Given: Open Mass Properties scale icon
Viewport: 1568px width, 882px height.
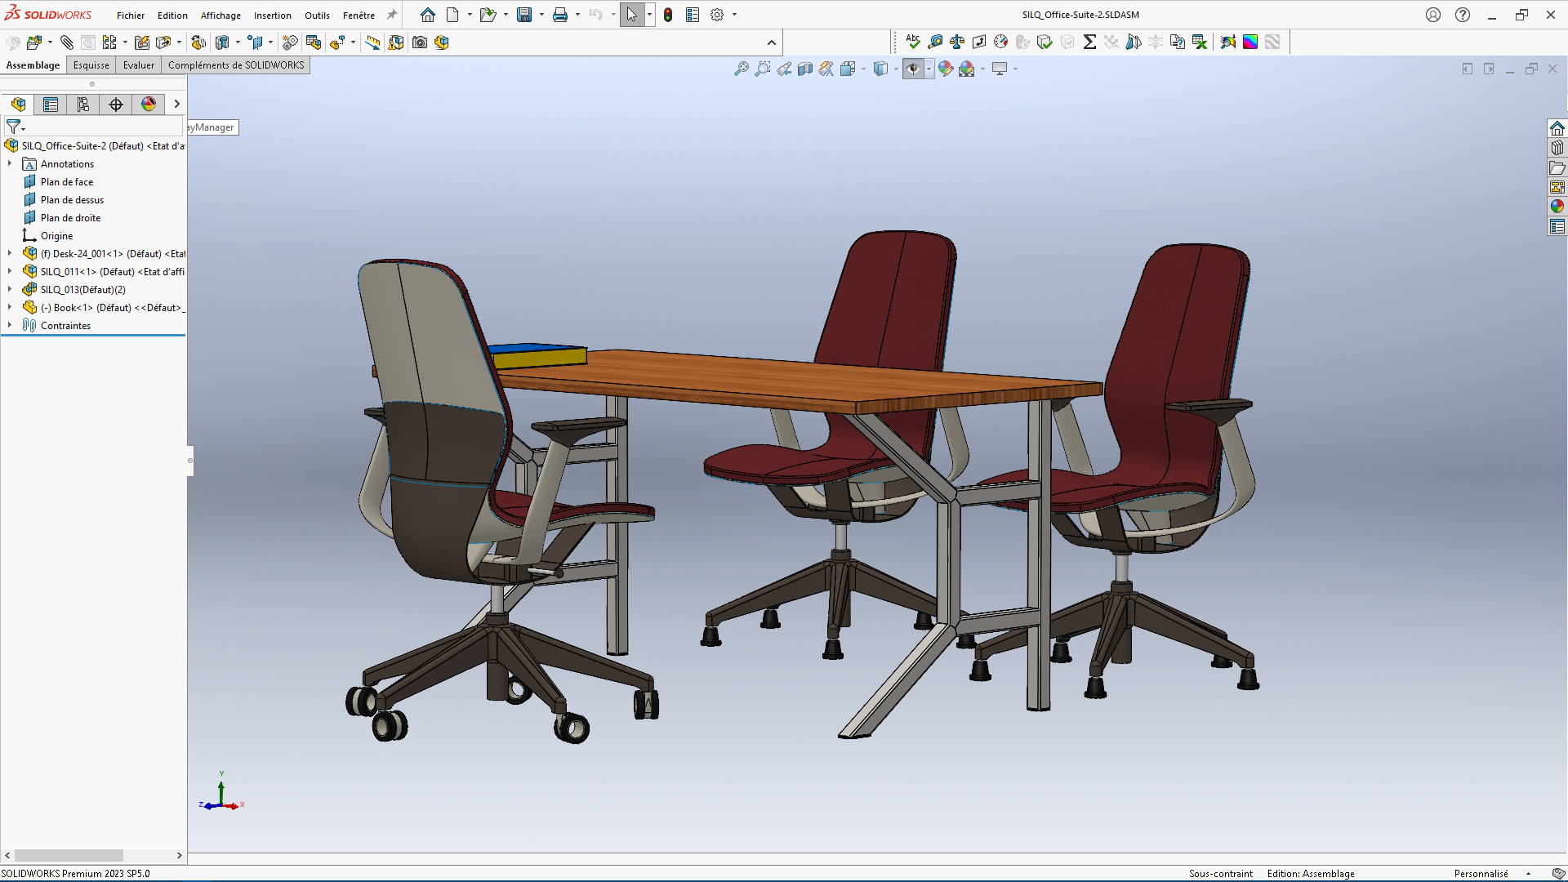Looking at the screenshot, I should pyautogui.click(x=957, y=42).
